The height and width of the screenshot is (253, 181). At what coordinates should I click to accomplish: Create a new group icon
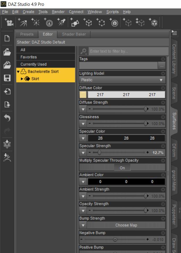click(101, 22)
